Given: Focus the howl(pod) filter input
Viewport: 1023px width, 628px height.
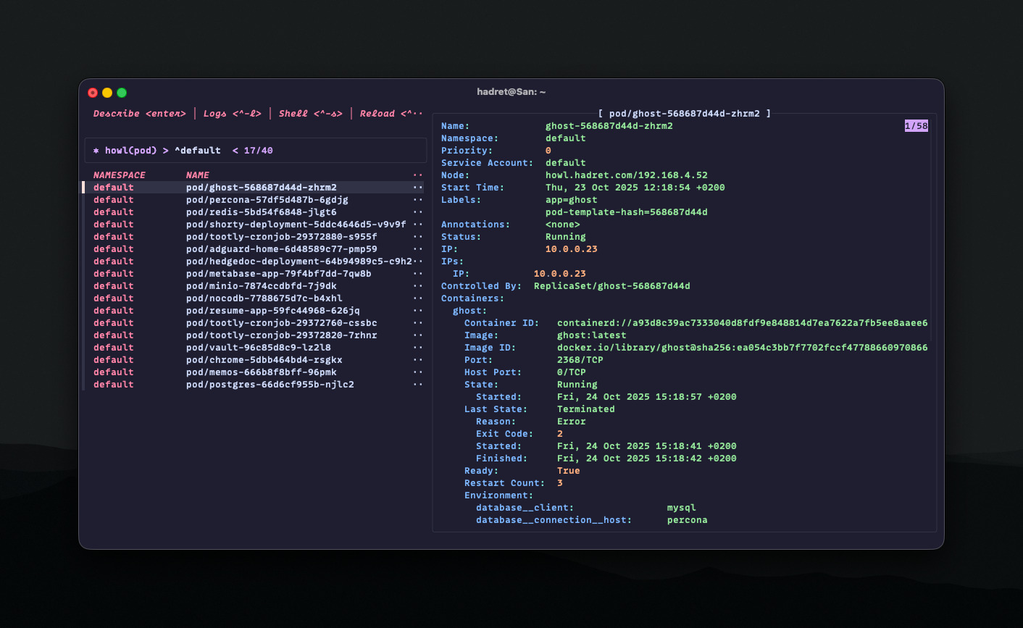Looking at the screenshot, I should coord(255,151).
